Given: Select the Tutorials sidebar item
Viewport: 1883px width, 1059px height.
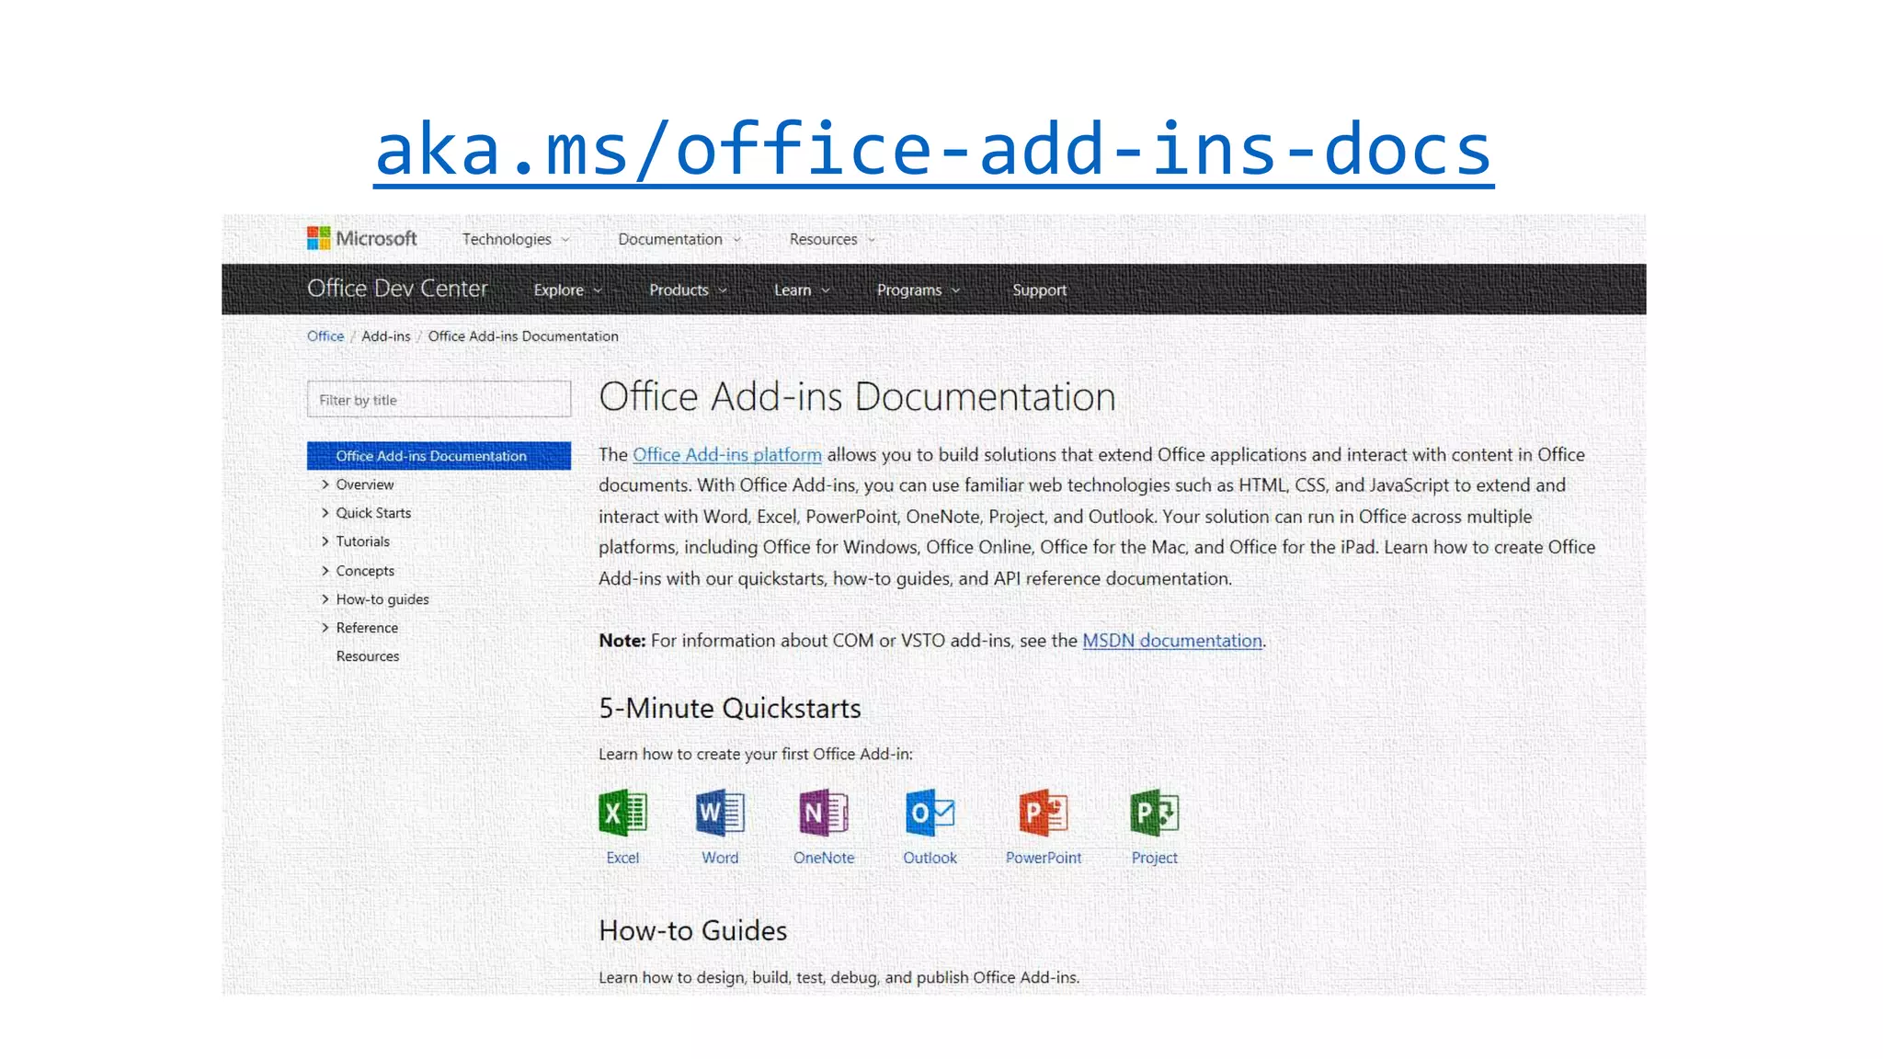Looking at the screenshot, I should (x=363, y=541).
